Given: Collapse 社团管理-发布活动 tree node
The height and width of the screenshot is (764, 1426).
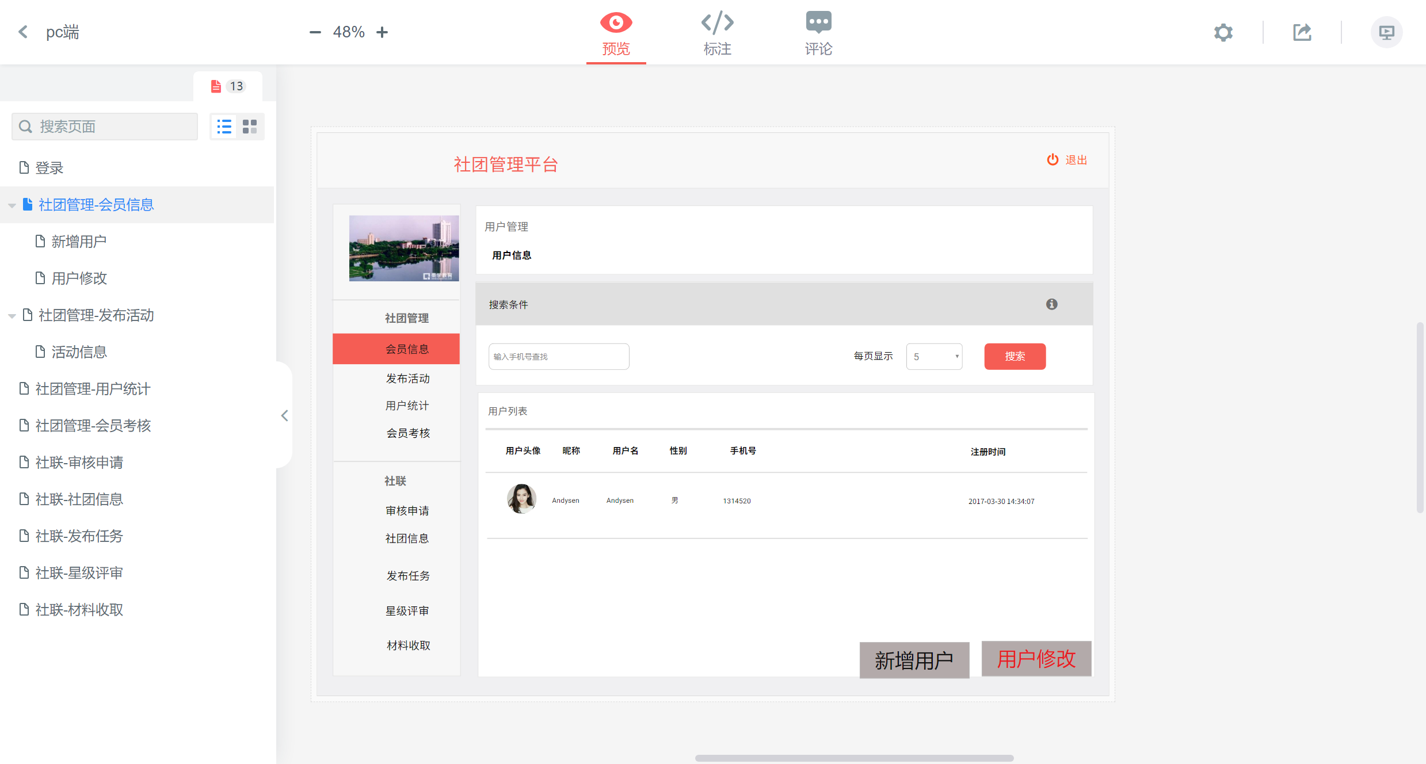Looking at the screenshot, I should tap(12, 316).
